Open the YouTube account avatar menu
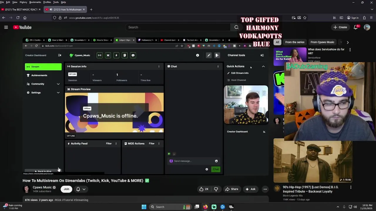This screenshot has width=376, height=211. click(367, 27)
